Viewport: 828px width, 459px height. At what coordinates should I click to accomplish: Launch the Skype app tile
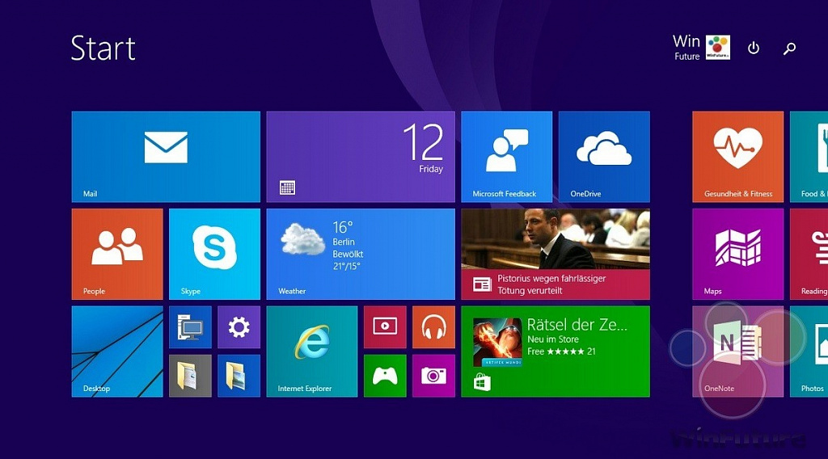tap(214, 254)
